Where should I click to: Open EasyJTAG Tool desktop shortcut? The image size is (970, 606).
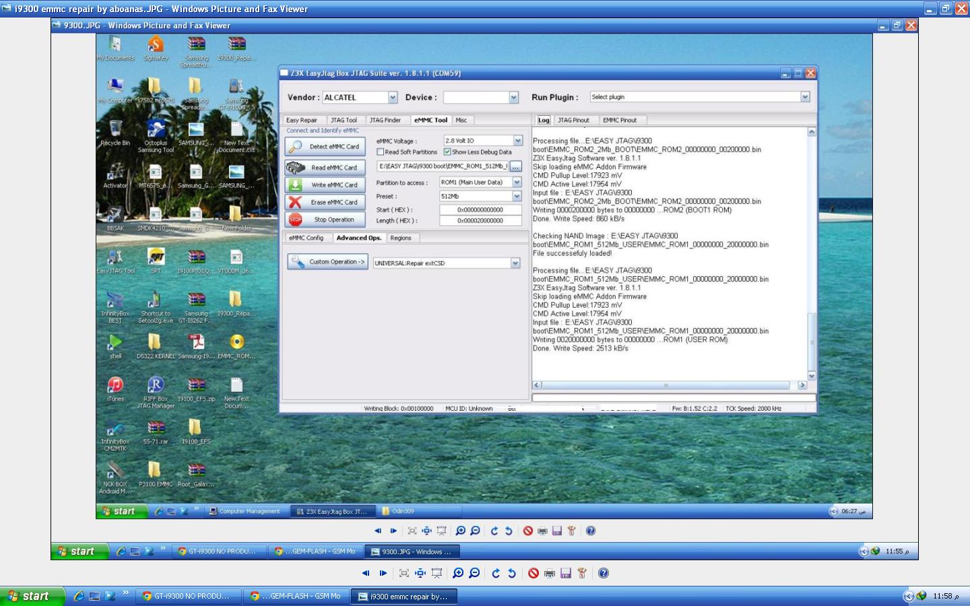click(x=115, y=261)
